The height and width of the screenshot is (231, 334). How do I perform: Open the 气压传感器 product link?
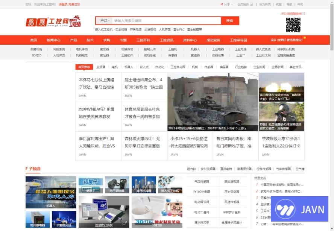pos(202,181)
